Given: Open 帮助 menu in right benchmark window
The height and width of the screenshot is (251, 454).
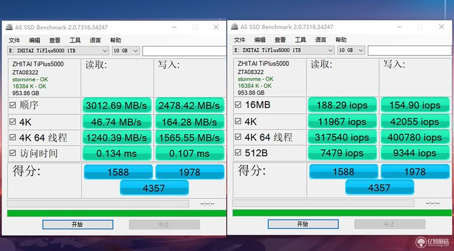Looking at the screenshot, I should point(341,40).
